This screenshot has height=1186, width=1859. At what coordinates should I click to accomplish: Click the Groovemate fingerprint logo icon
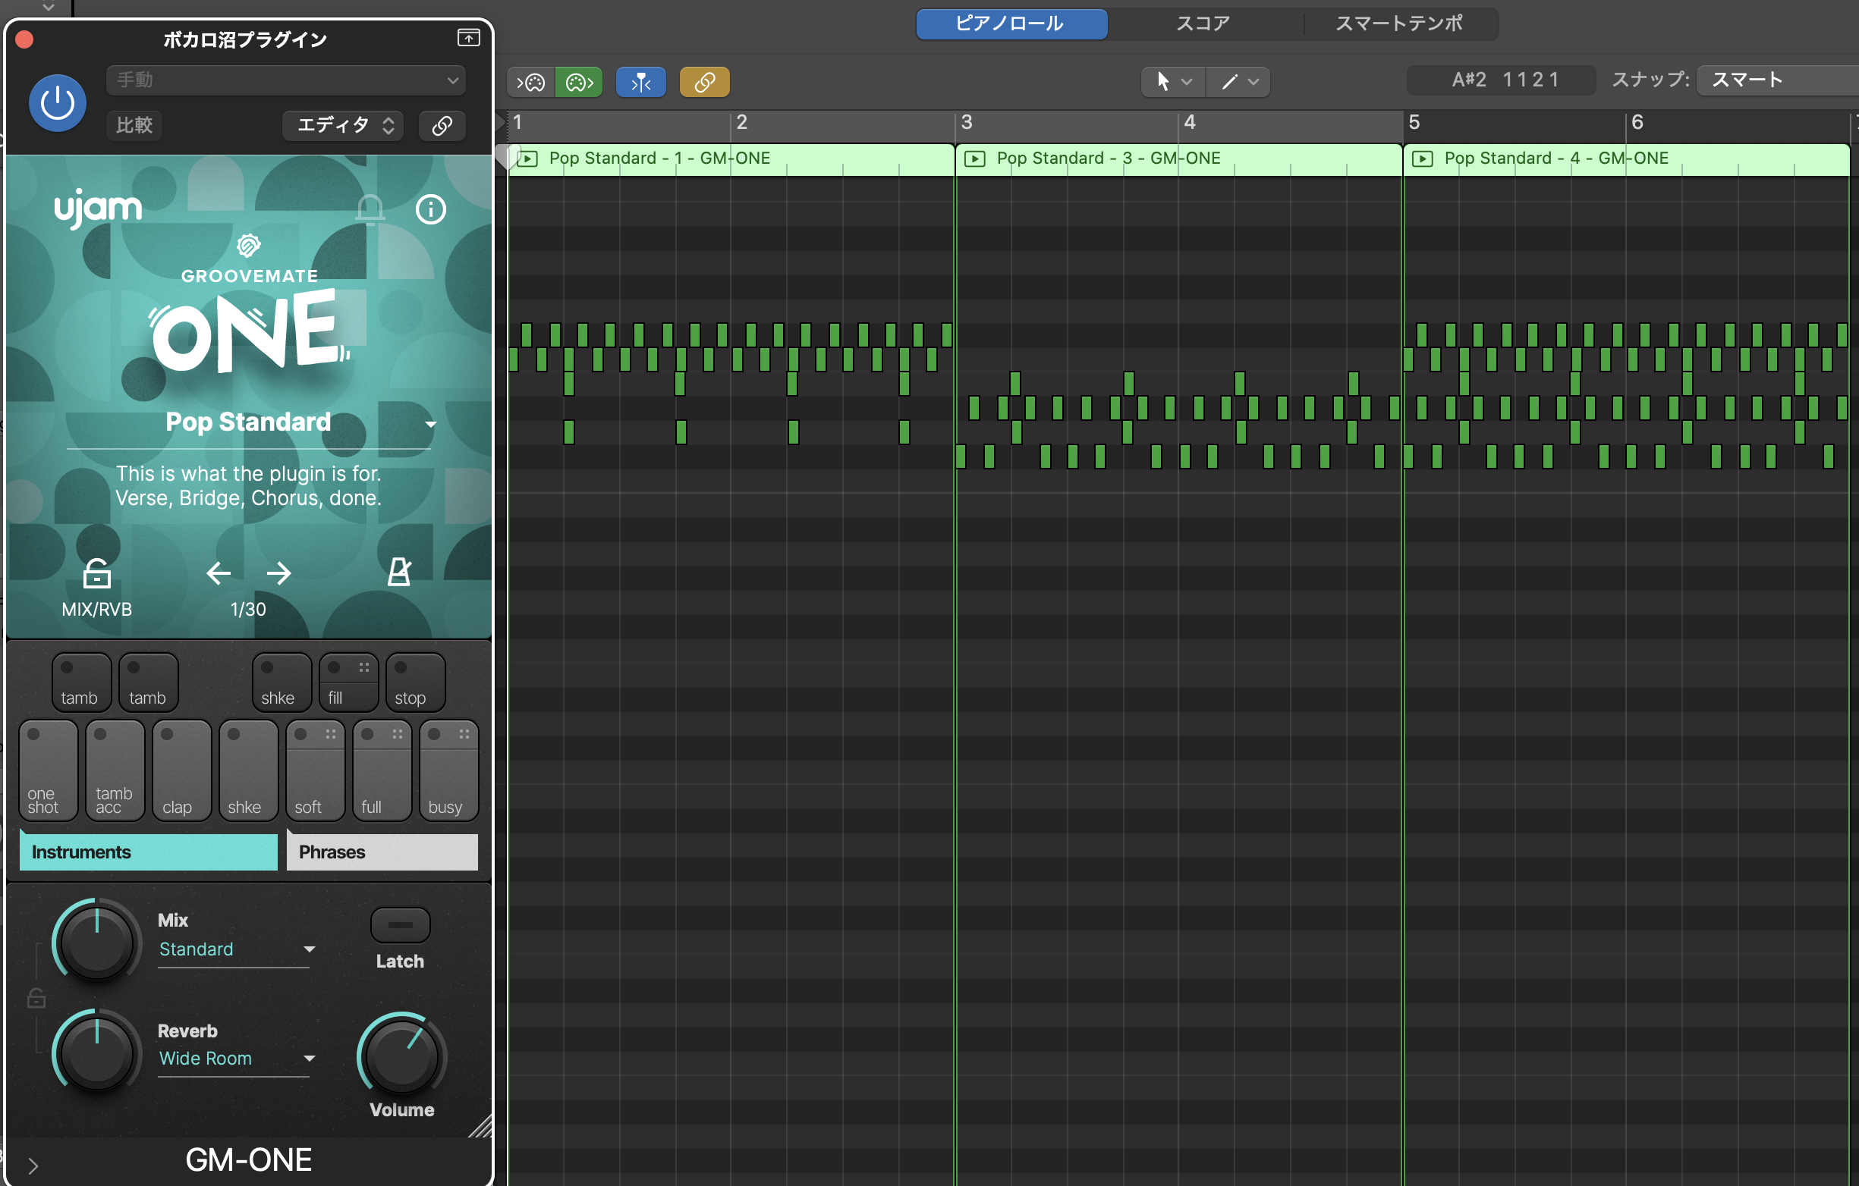pyautogui.click(x=249, y=246)
